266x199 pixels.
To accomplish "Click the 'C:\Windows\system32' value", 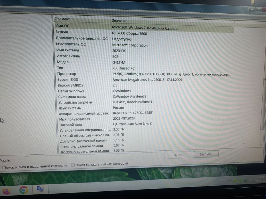I will (130, 96).
